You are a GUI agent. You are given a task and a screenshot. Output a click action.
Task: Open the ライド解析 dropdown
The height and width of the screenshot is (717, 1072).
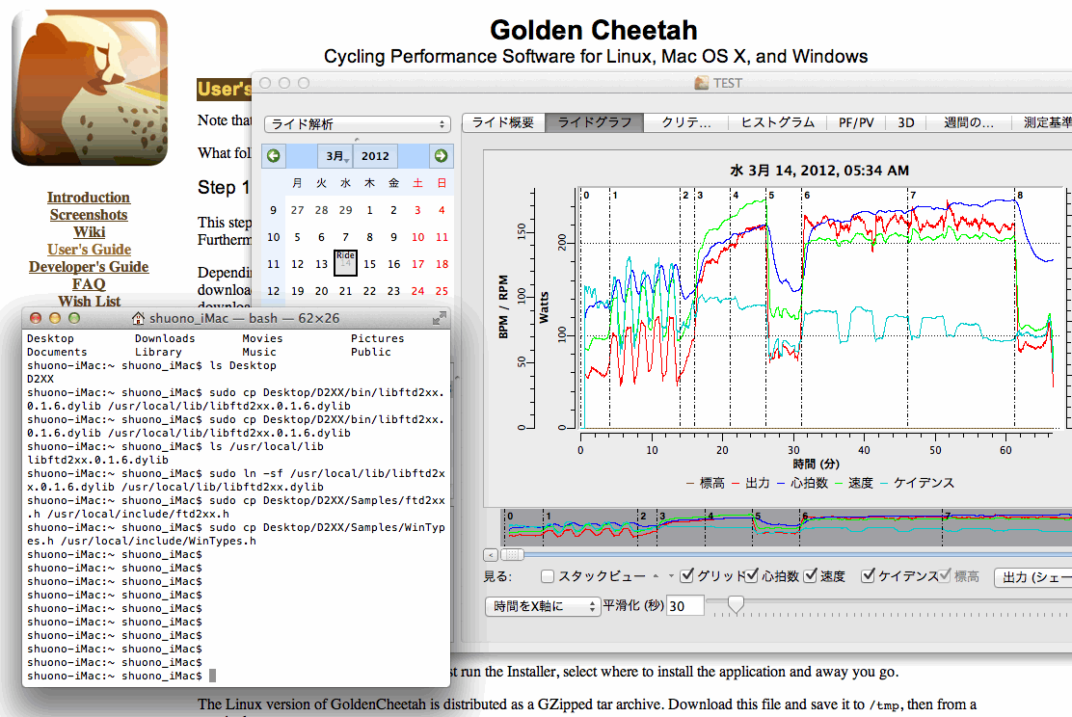coord(358,123)
